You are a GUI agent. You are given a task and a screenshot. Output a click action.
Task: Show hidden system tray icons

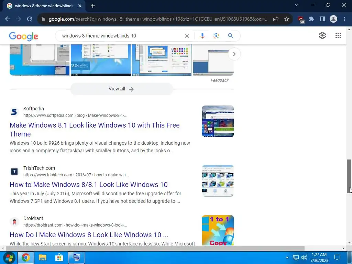[x=287, y=257]
